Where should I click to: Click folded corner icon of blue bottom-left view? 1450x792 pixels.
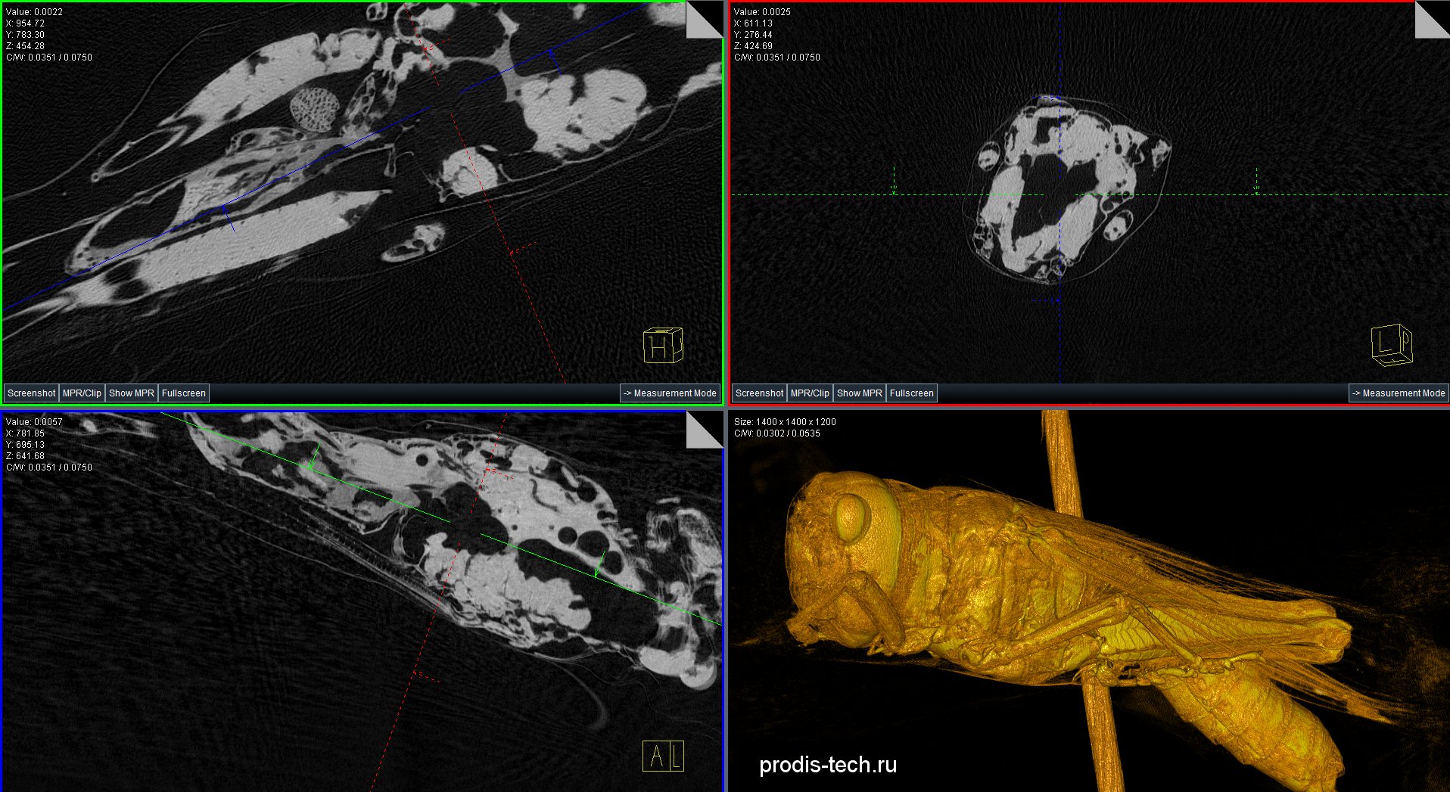point(705,430)
